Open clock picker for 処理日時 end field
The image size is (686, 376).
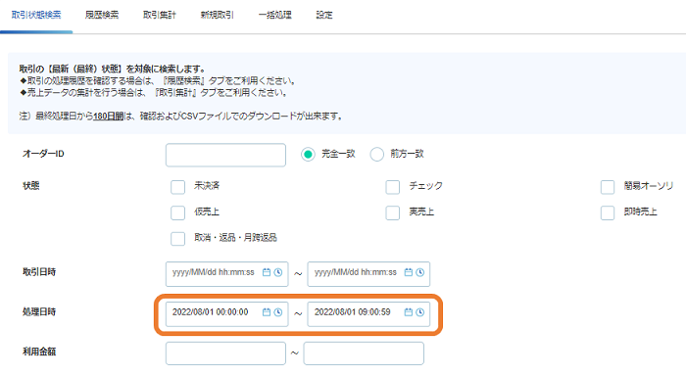coord(420,312)
